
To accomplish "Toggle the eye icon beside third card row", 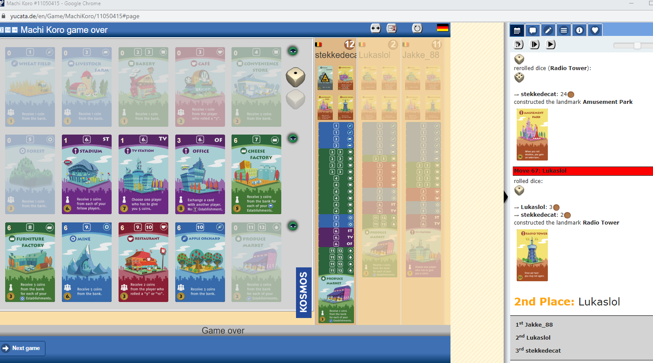I will (x=293, y=226).
